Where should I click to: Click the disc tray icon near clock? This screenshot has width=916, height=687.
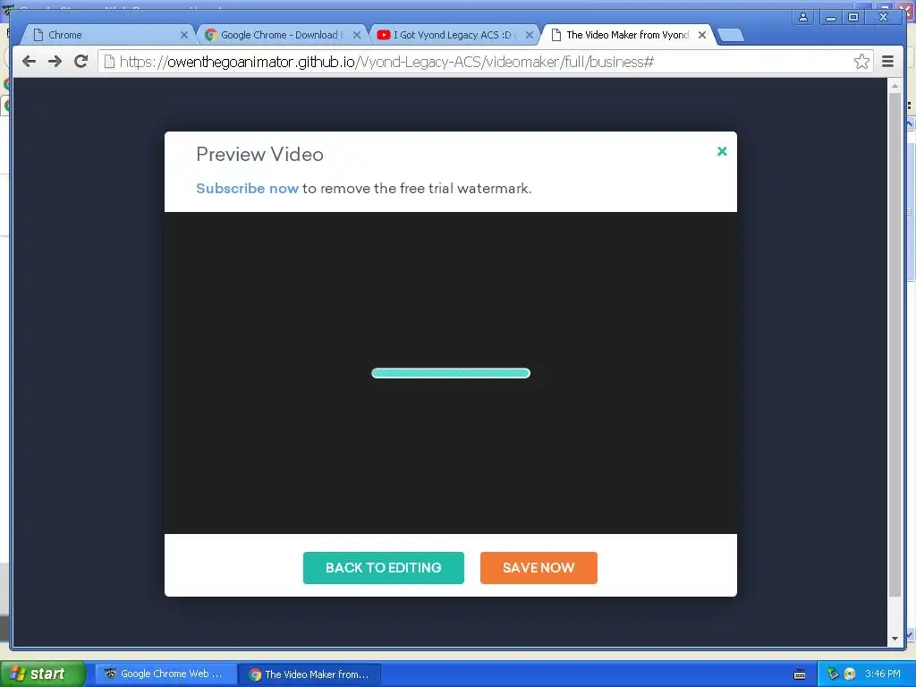[850, 674]
